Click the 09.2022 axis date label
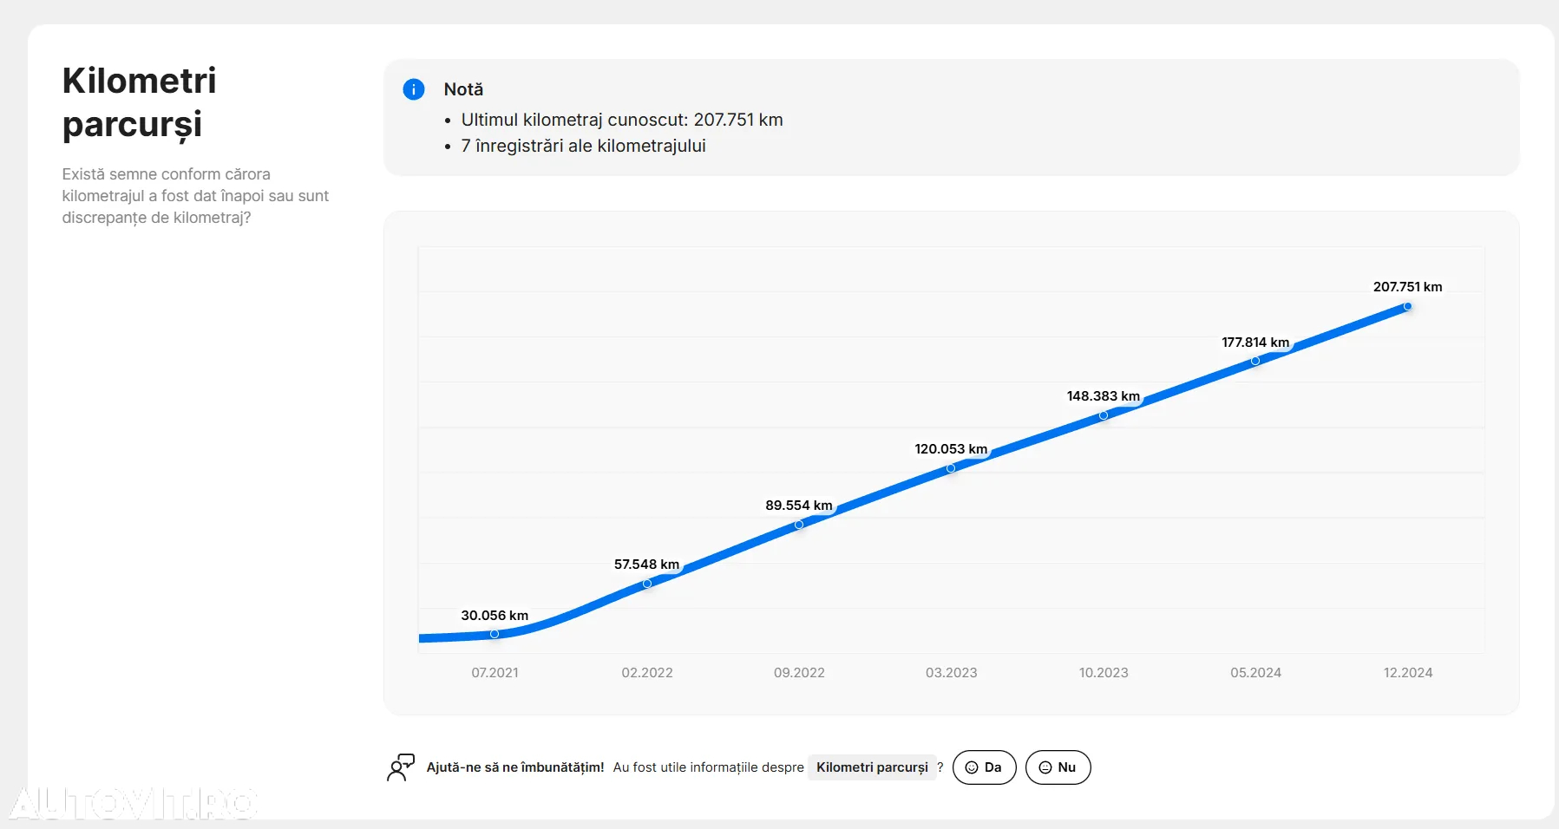 tap(799, 673)
